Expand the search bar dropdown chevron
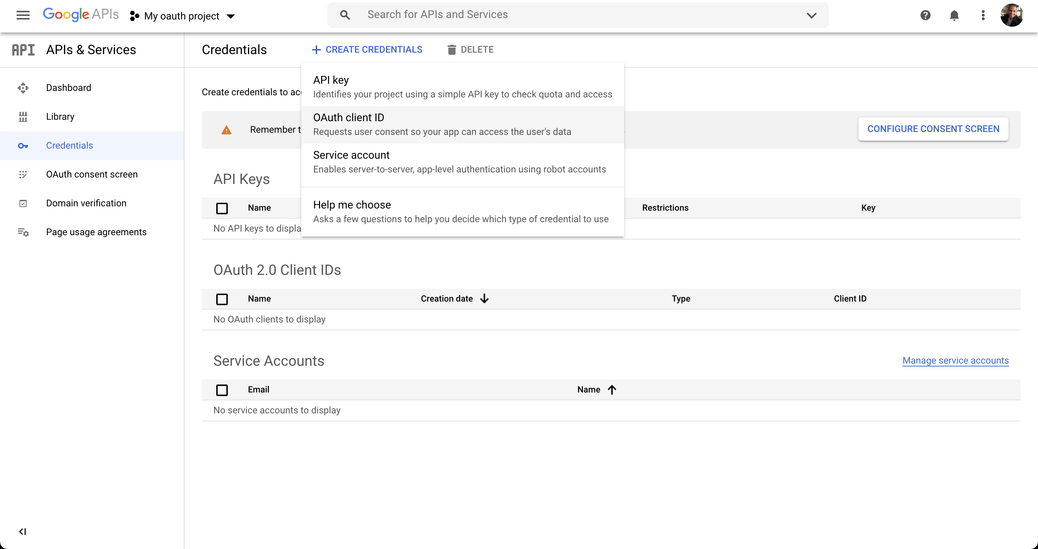Screen dimensions: 1038x549 coord(811,15)
